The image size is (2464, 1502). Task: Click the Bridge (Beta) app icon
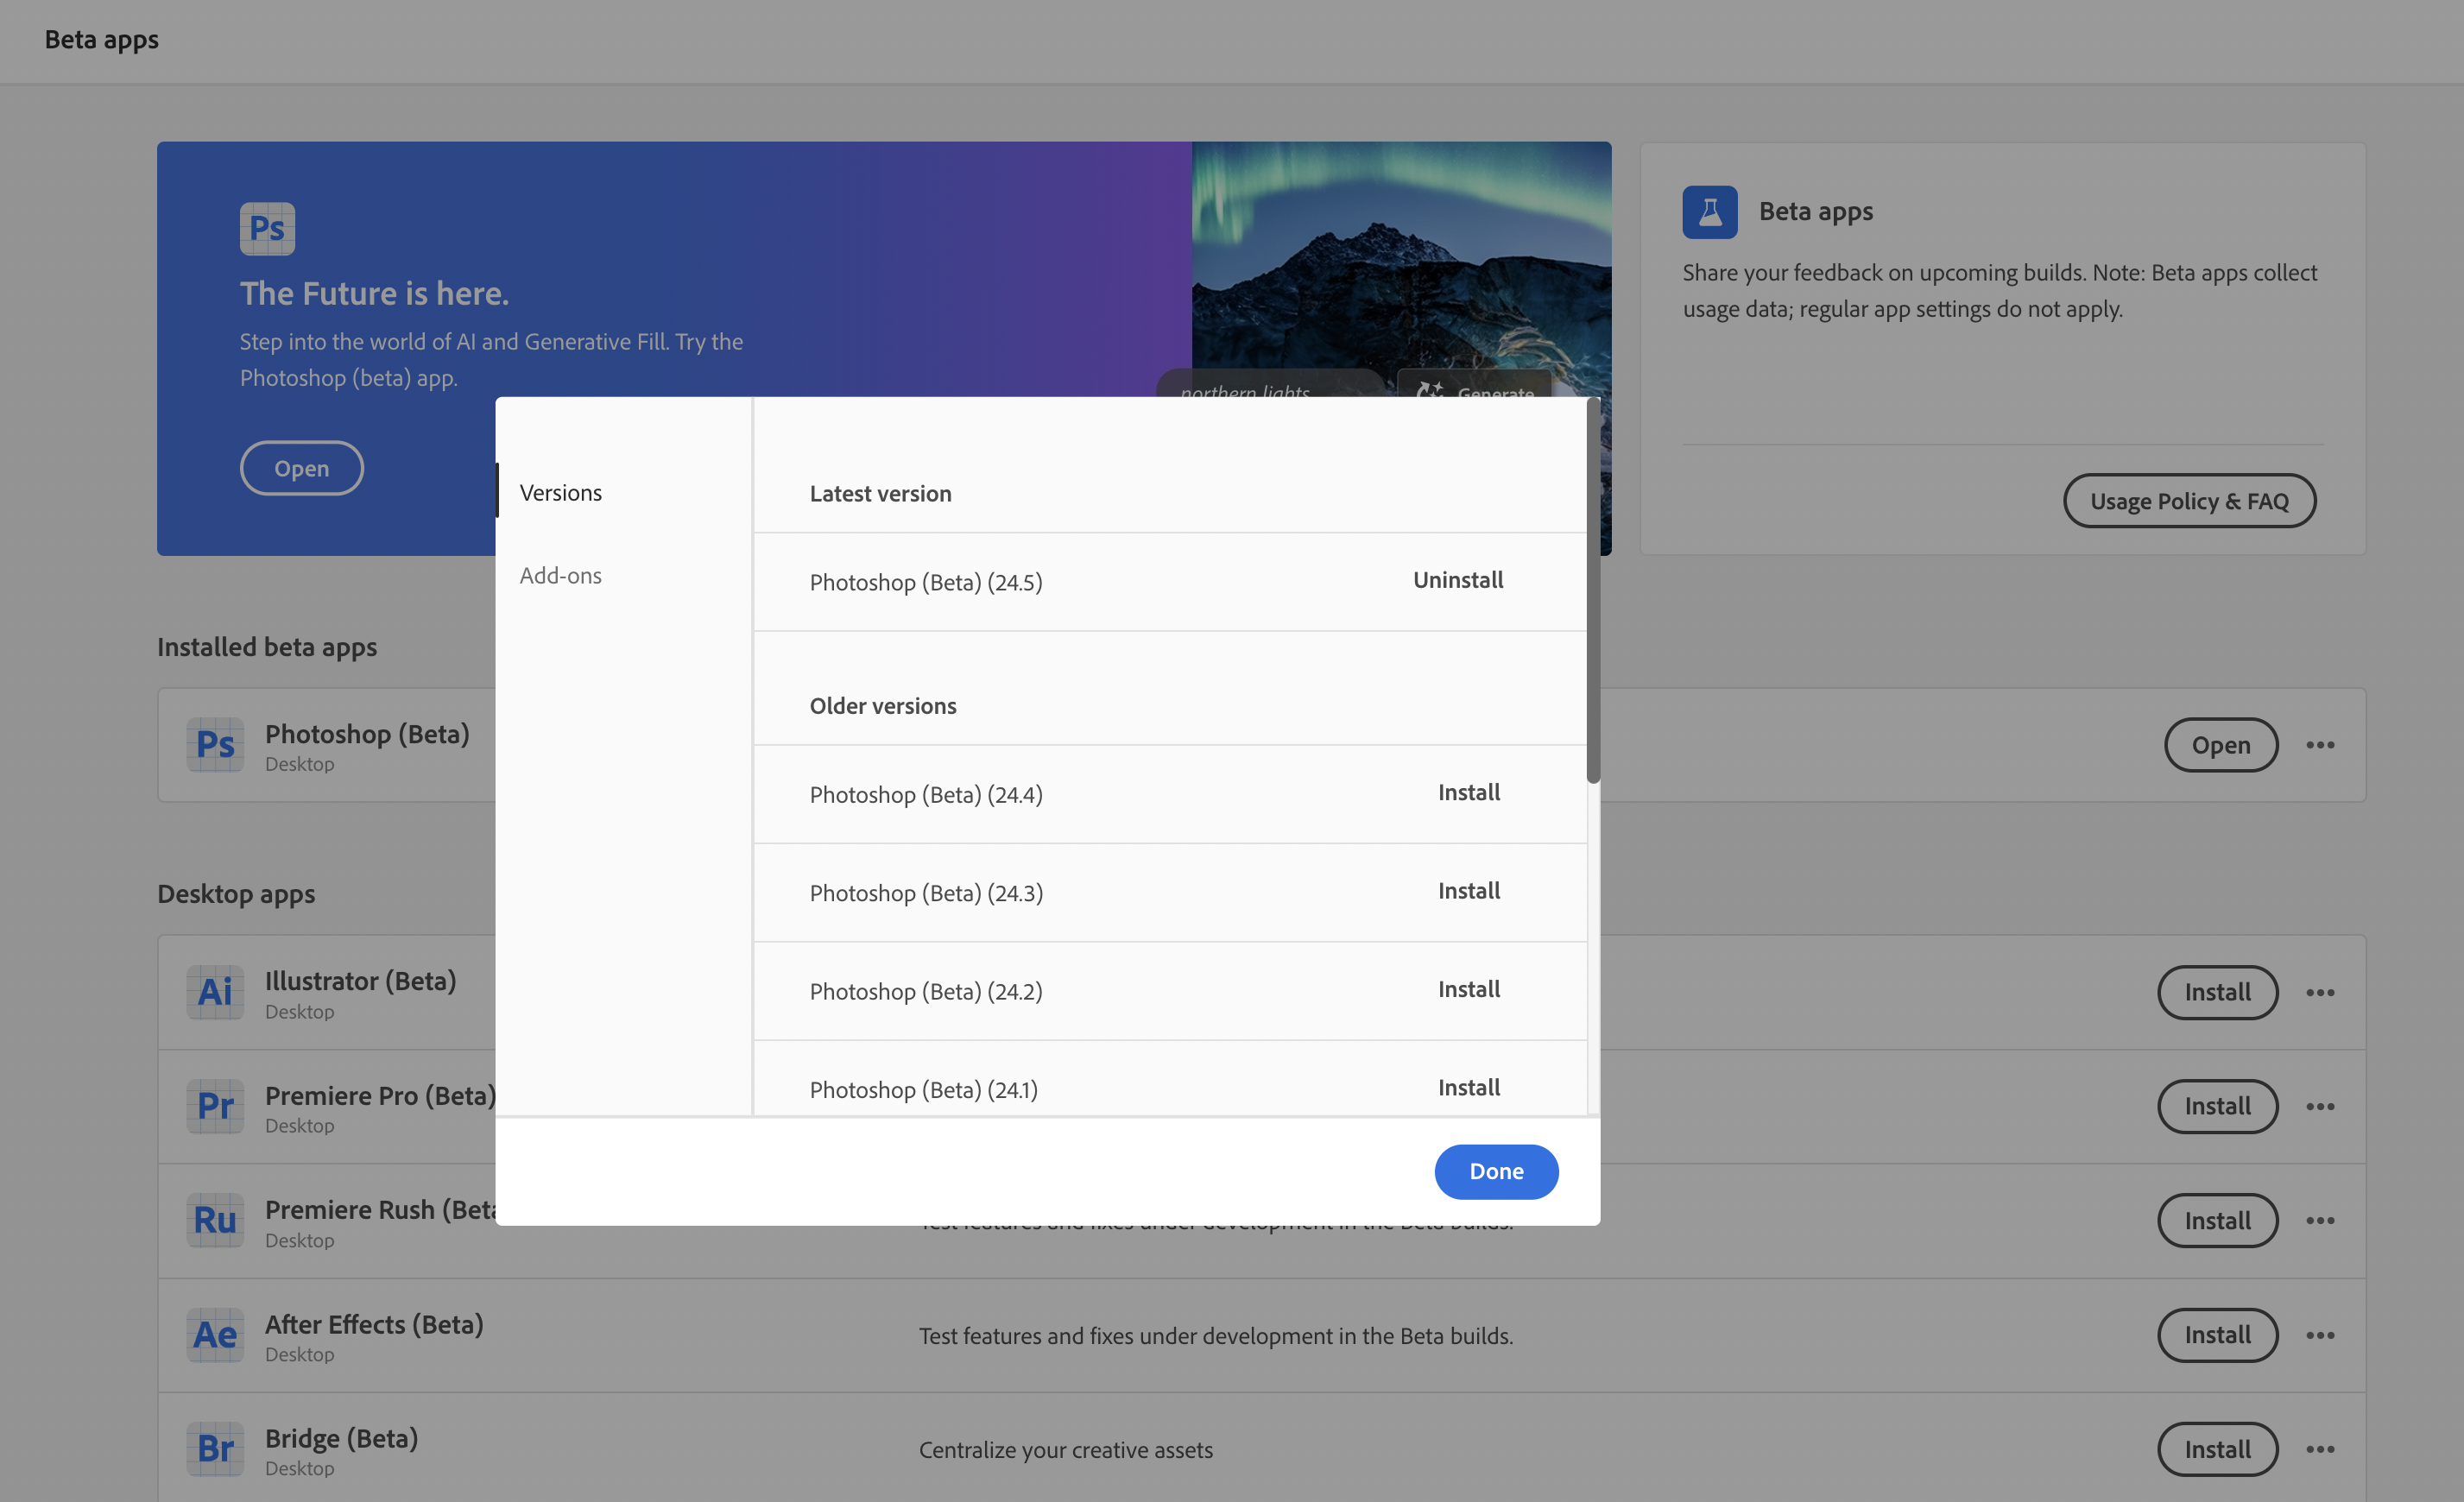[x=215, y=1448]
